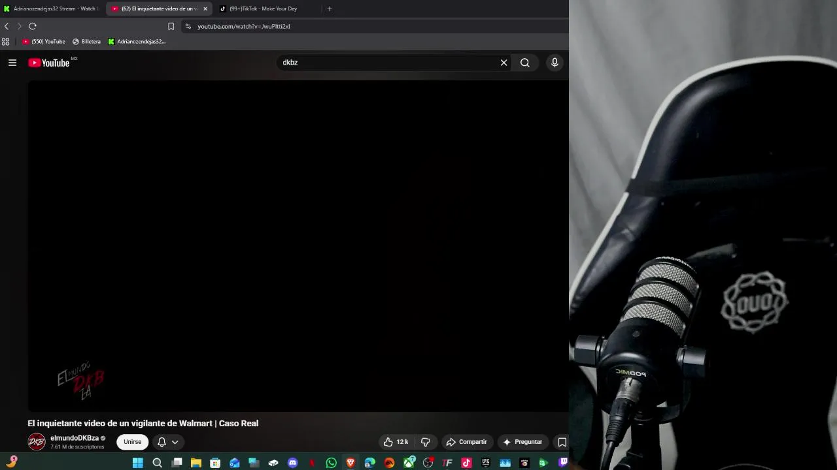Open the Xbox app on the taskbar
837x470 pixels.
click(x=409, y=463)
